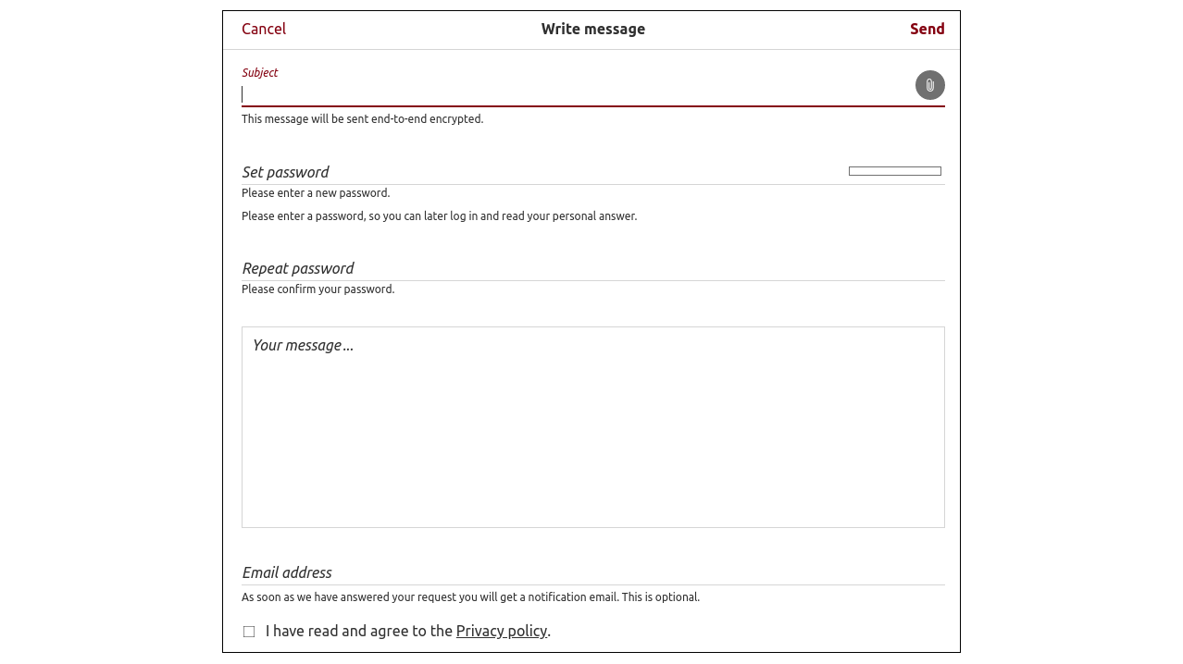The width and height of the screenshot is (1183, 664).
Task: Tick the "I have read and agree" checkbox
Action: (x=247, y=630)
